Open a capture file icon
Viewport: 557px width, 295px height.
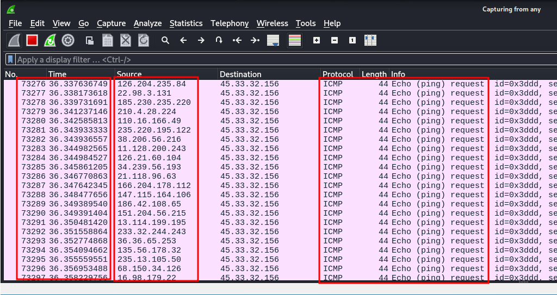90,40
